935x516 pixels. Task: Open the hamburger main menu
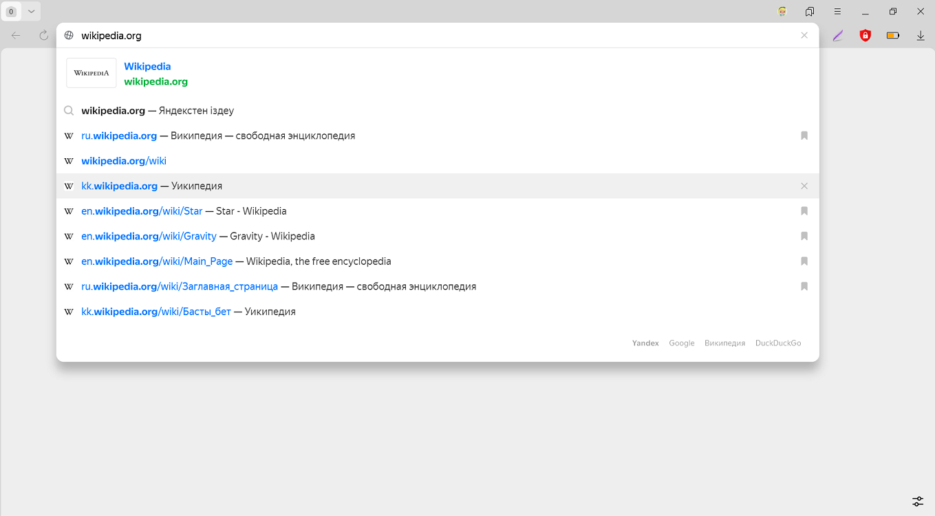pyautogui.click(x=837, y=12)
